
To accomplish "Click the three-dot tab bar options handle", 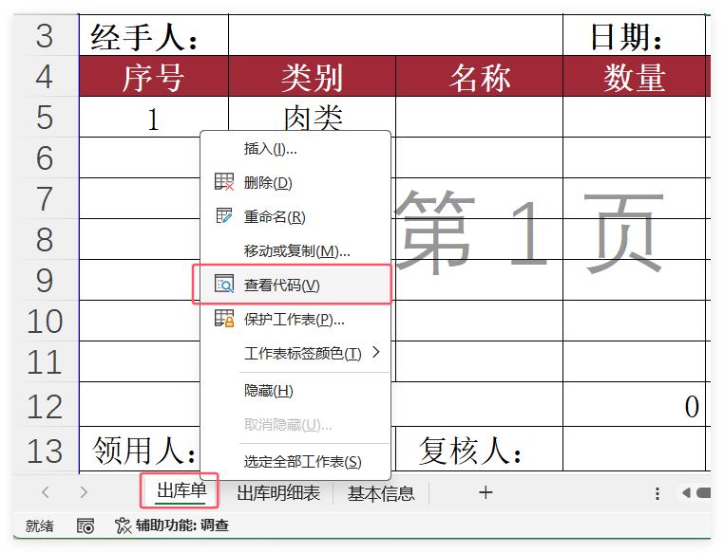I will coord(657,493).
